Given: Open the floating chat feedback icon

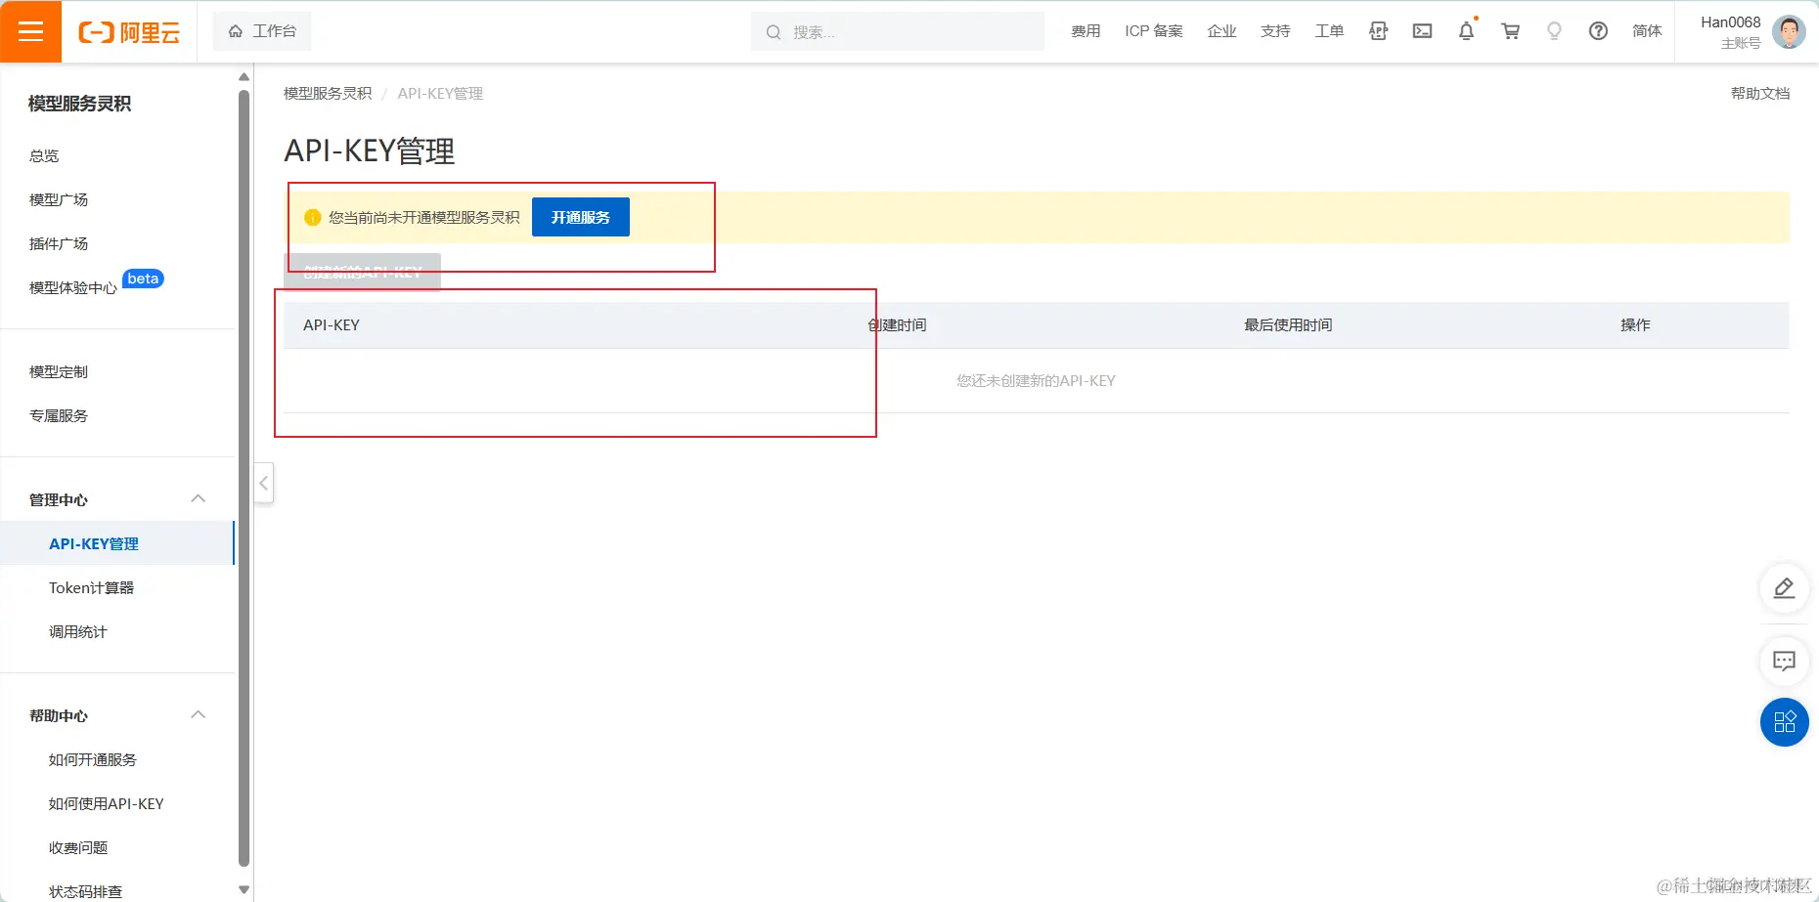Looking at the screenshot, I should [1784, 662].
